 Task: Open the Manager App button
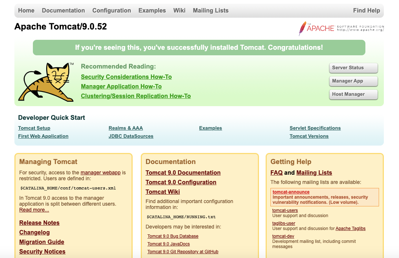coord(354,81)
